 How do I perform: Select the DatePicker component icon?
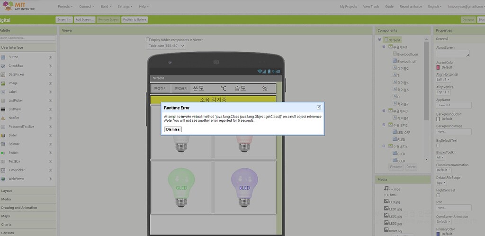[3, 74]
